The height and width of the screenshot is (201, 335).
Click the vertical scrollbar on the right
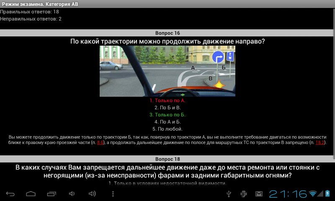(334, 83)
